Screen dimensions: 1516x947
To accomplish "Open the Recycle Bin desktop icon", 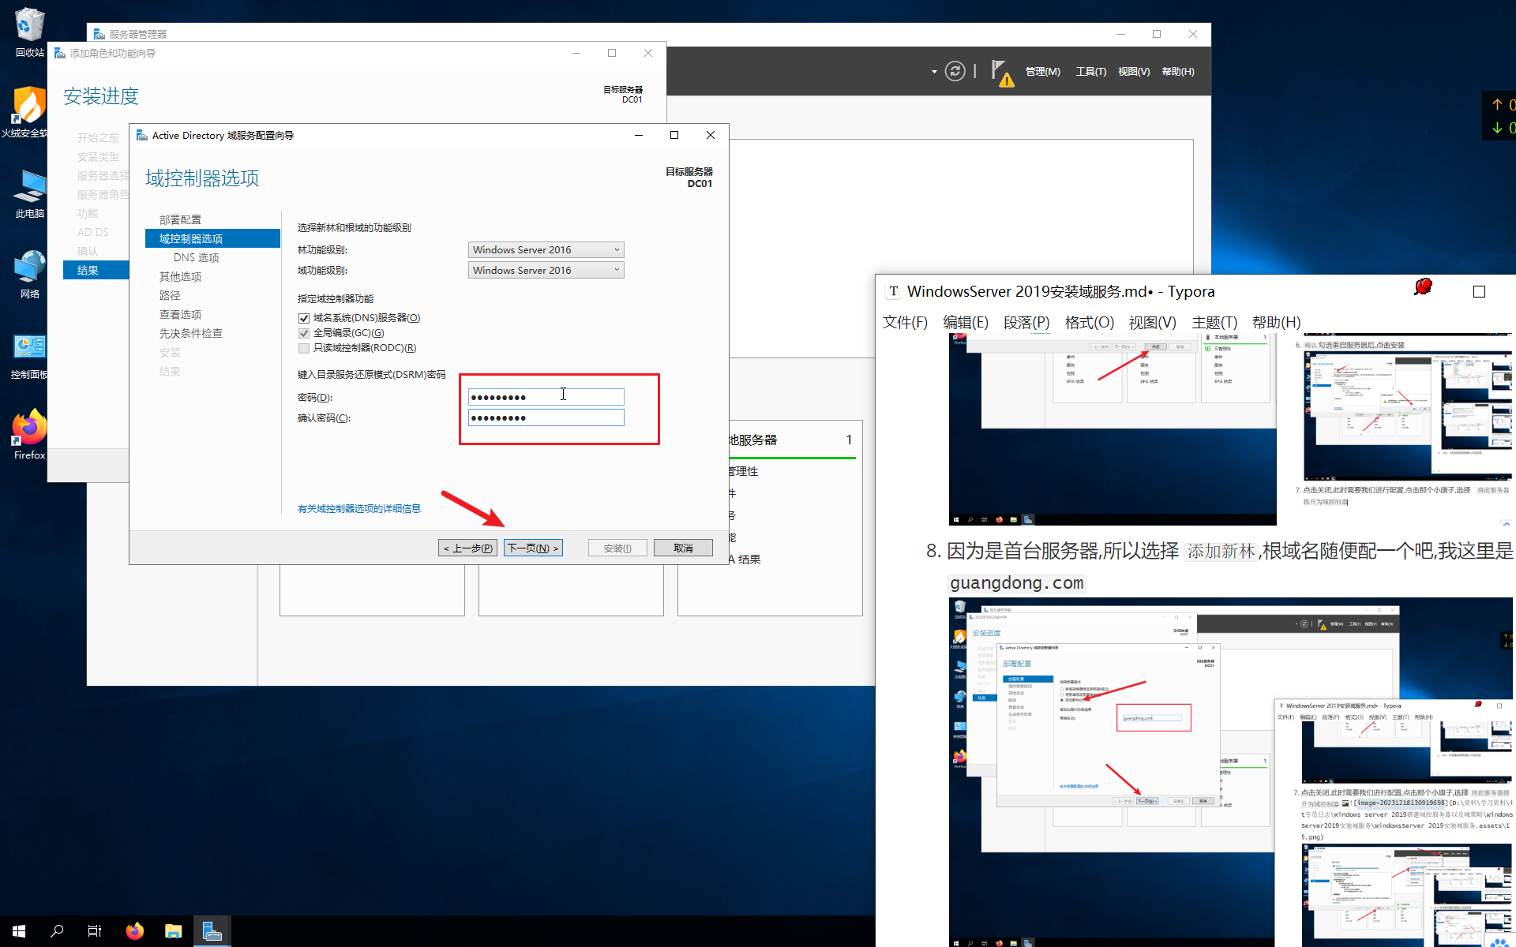I will (x=29, y=25).
